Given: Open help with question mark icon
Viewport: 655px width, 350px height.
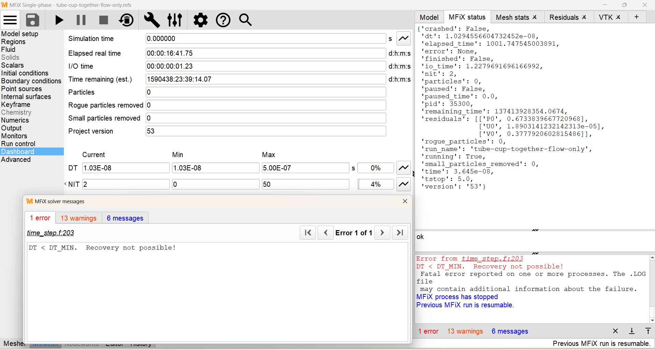Looking at the screenshot, I should pyautogui.click(x=223, y=20).
